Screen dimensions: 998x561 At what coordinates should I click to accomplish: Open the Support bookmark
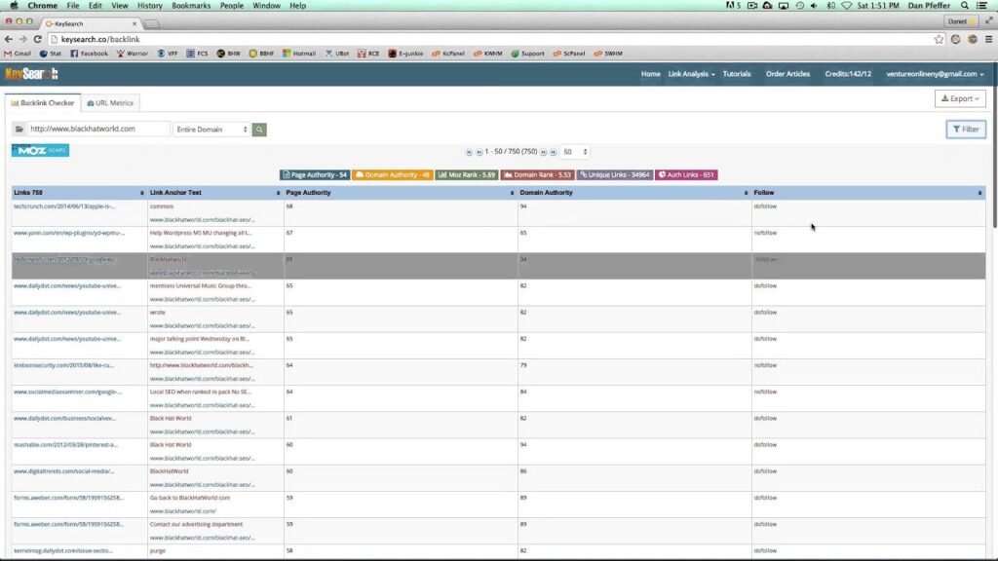coord(527,54)
